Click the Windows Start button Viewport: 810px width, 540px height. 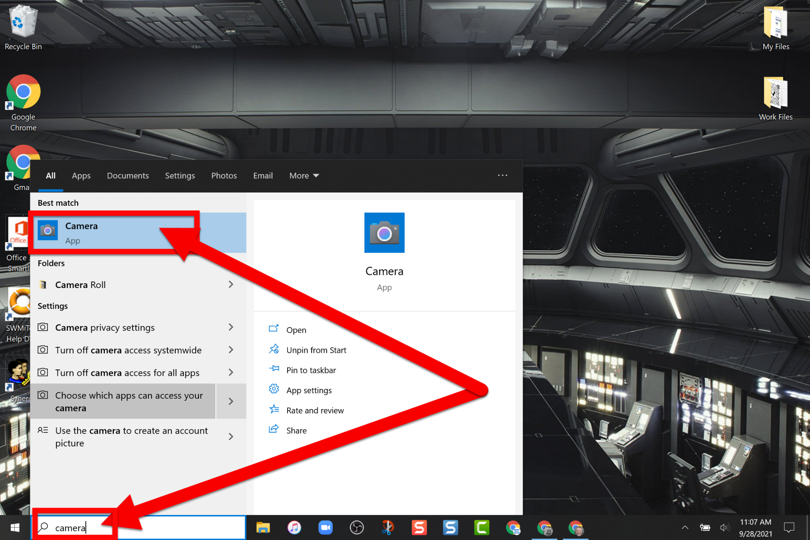[15, 528]
